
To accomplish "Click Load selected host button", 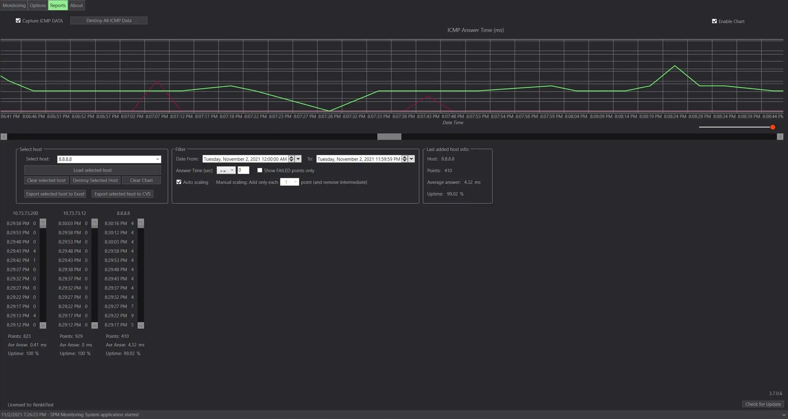I will (92, 170).
